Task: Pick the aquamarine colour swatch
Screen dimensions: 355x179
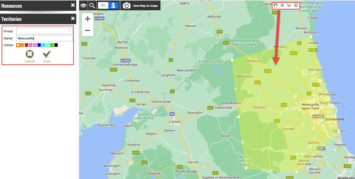Action: pos(47,45)
